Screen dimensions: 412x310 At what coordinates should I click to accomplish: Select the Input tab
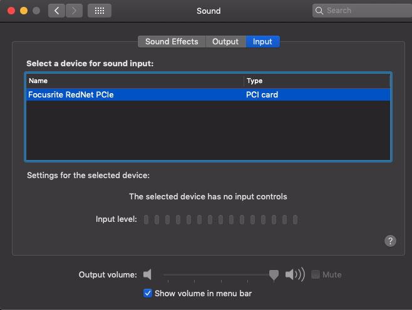pyautogui.click(x=262, y=42)
